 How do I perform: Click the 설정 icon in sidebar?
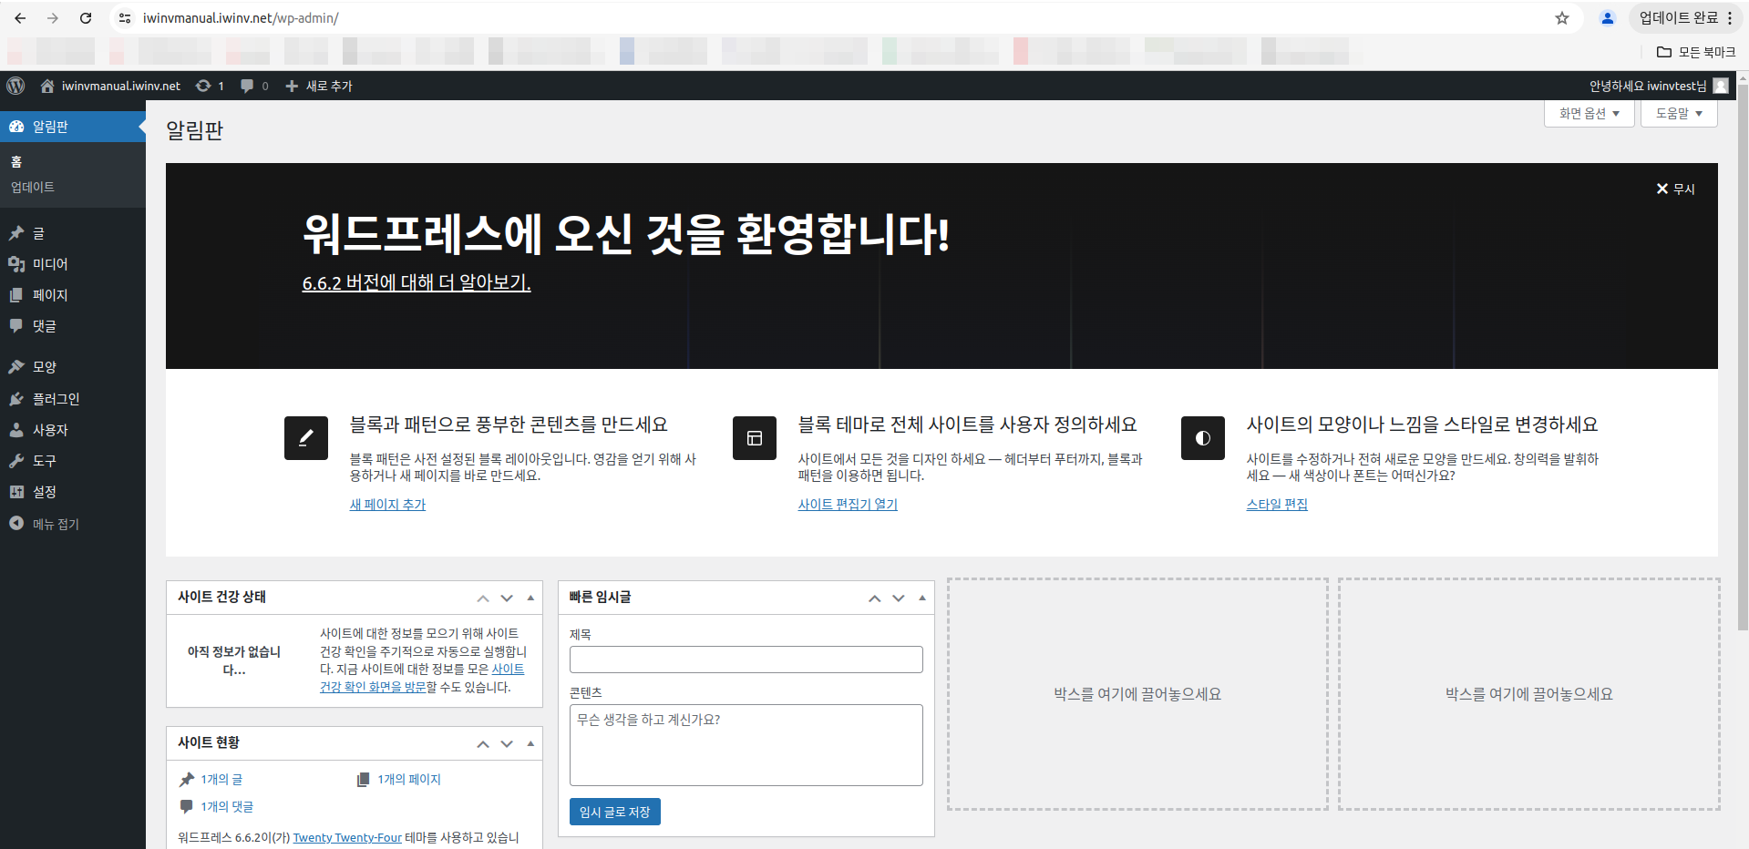(16, 492)
